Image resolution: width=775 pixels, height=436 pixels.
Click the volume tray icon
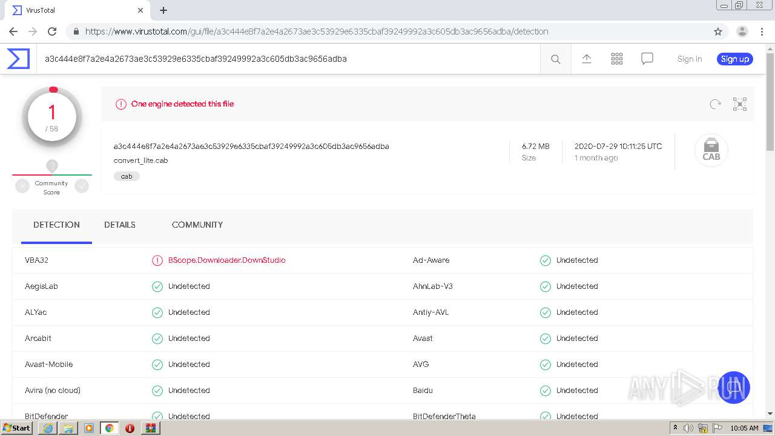(x=688, y=428)
